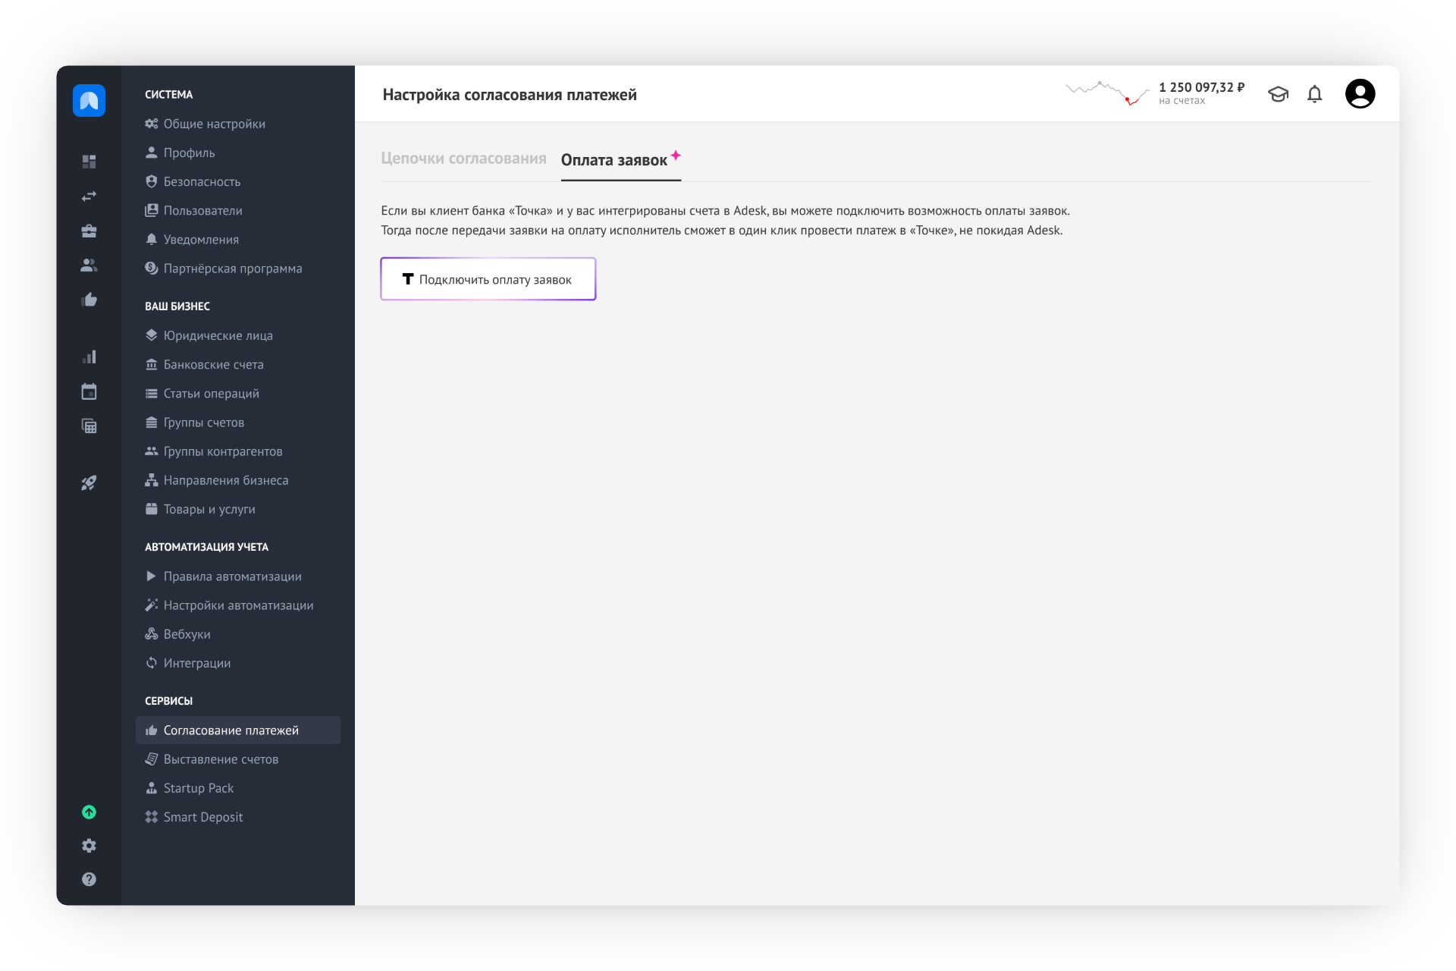This screenshot has height=971, width=1456.
Task: Open Общие настройки in sidebar
Action: point(214,124)
